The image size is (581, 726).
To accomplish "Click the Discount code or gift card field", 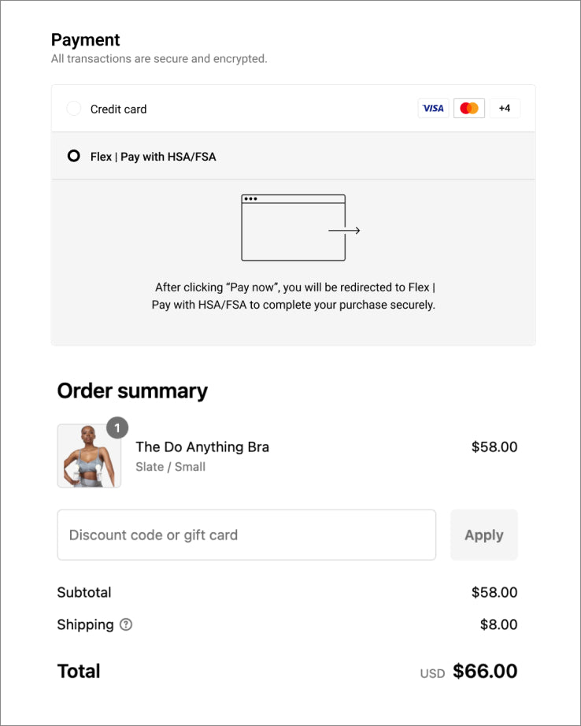I will [x=246, y=535].
